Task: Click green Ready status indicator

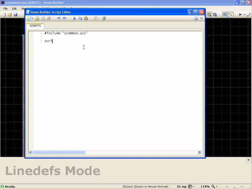Action: point(2,187)
